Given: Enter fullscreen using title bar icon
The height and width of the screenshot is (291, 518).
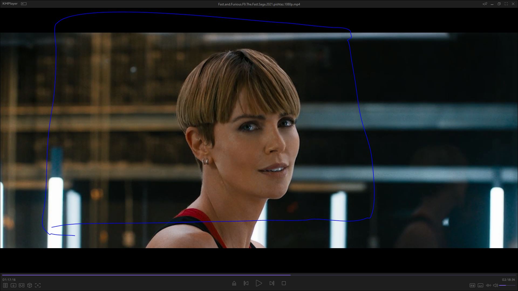Looking at the screenshot, I should pyautogui.click(x=506, y=4).
